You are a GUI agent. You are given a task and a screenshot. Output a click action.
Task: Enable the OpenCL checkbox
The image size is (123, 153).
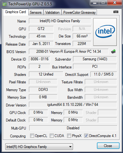click(x=32, y=136)
